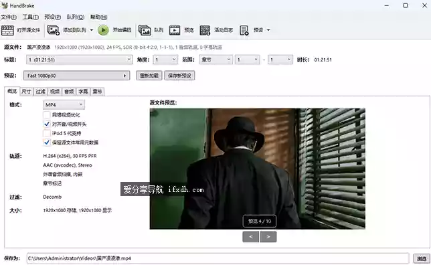Click the Open Source film clapper icon
Image resolution: width=431 pixels, height=265 pixels.
[7, 30]
